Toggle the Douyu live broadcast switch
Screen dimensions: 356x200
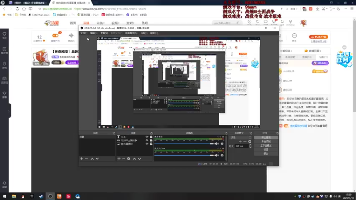(55, 36)
